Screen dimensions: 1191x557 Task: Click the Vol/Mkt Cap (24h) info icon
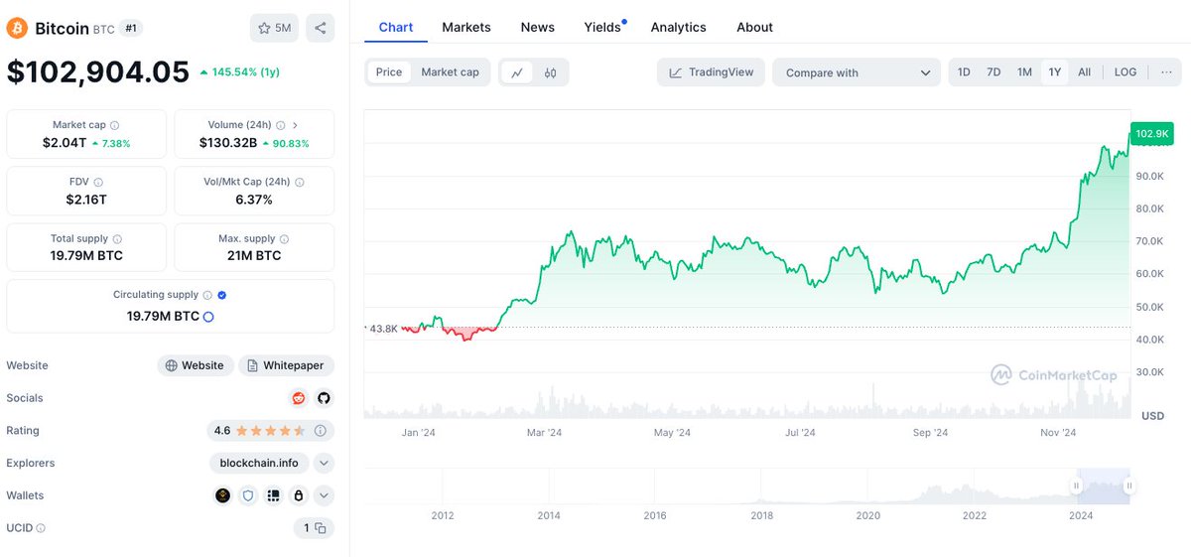(300, 183)
